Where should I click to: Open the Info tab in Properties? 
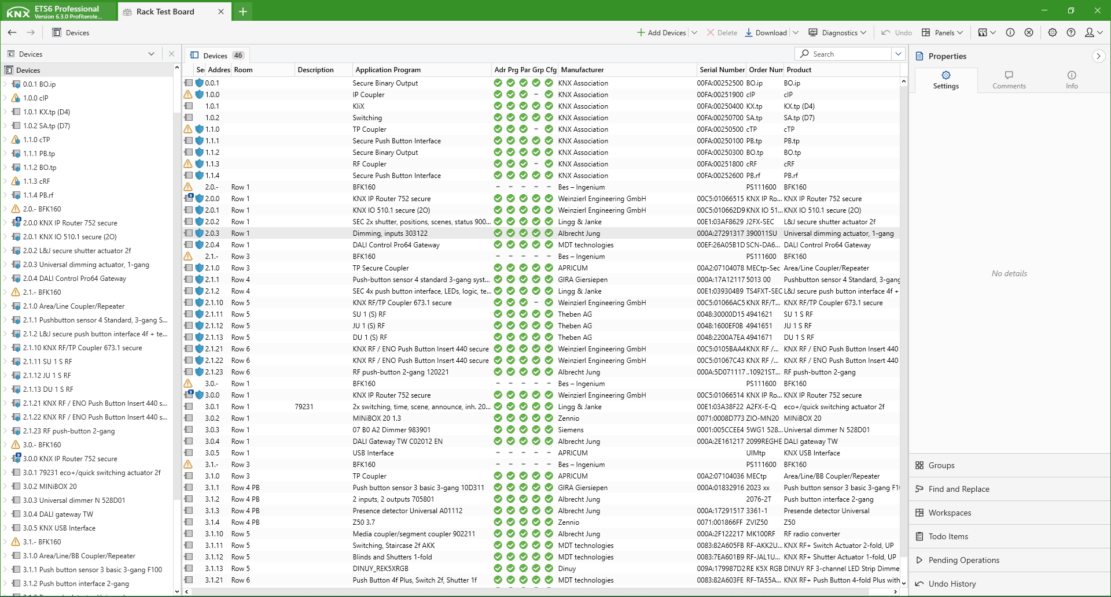[x=1072, y=80]
